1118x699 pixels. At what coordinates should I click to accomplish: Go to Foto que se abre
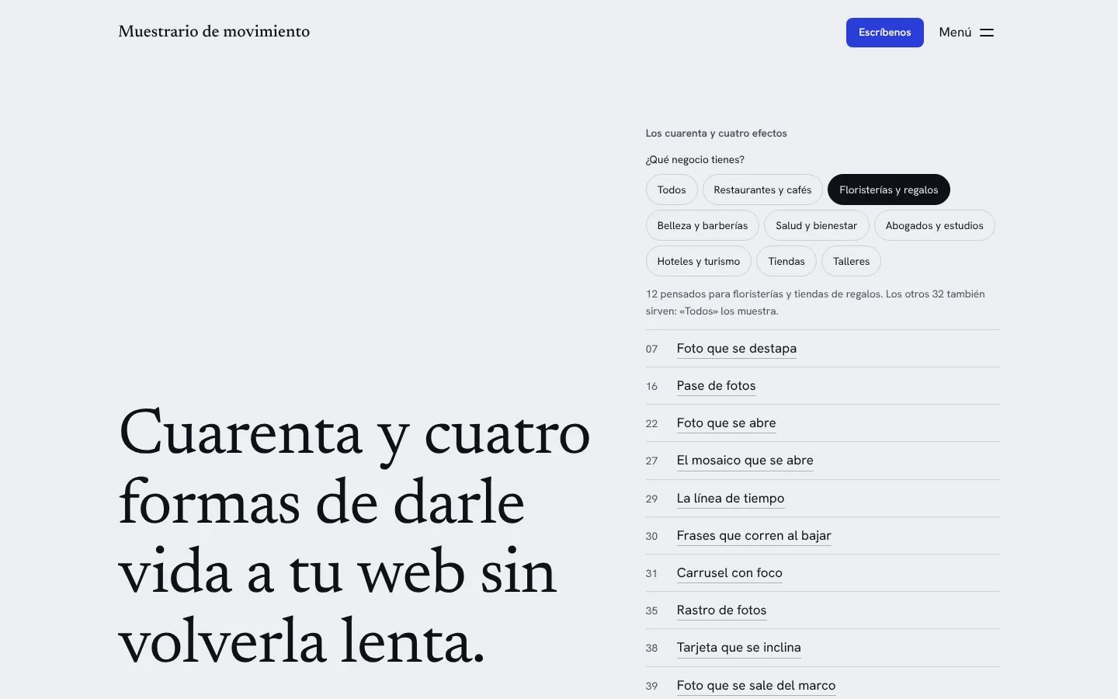coord(726,423)
